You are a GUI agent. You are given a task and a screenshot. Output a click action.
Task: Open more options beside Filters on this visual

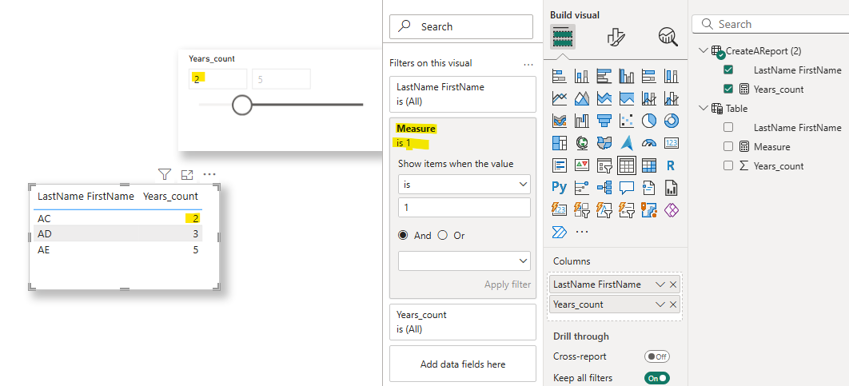(528, 64)
